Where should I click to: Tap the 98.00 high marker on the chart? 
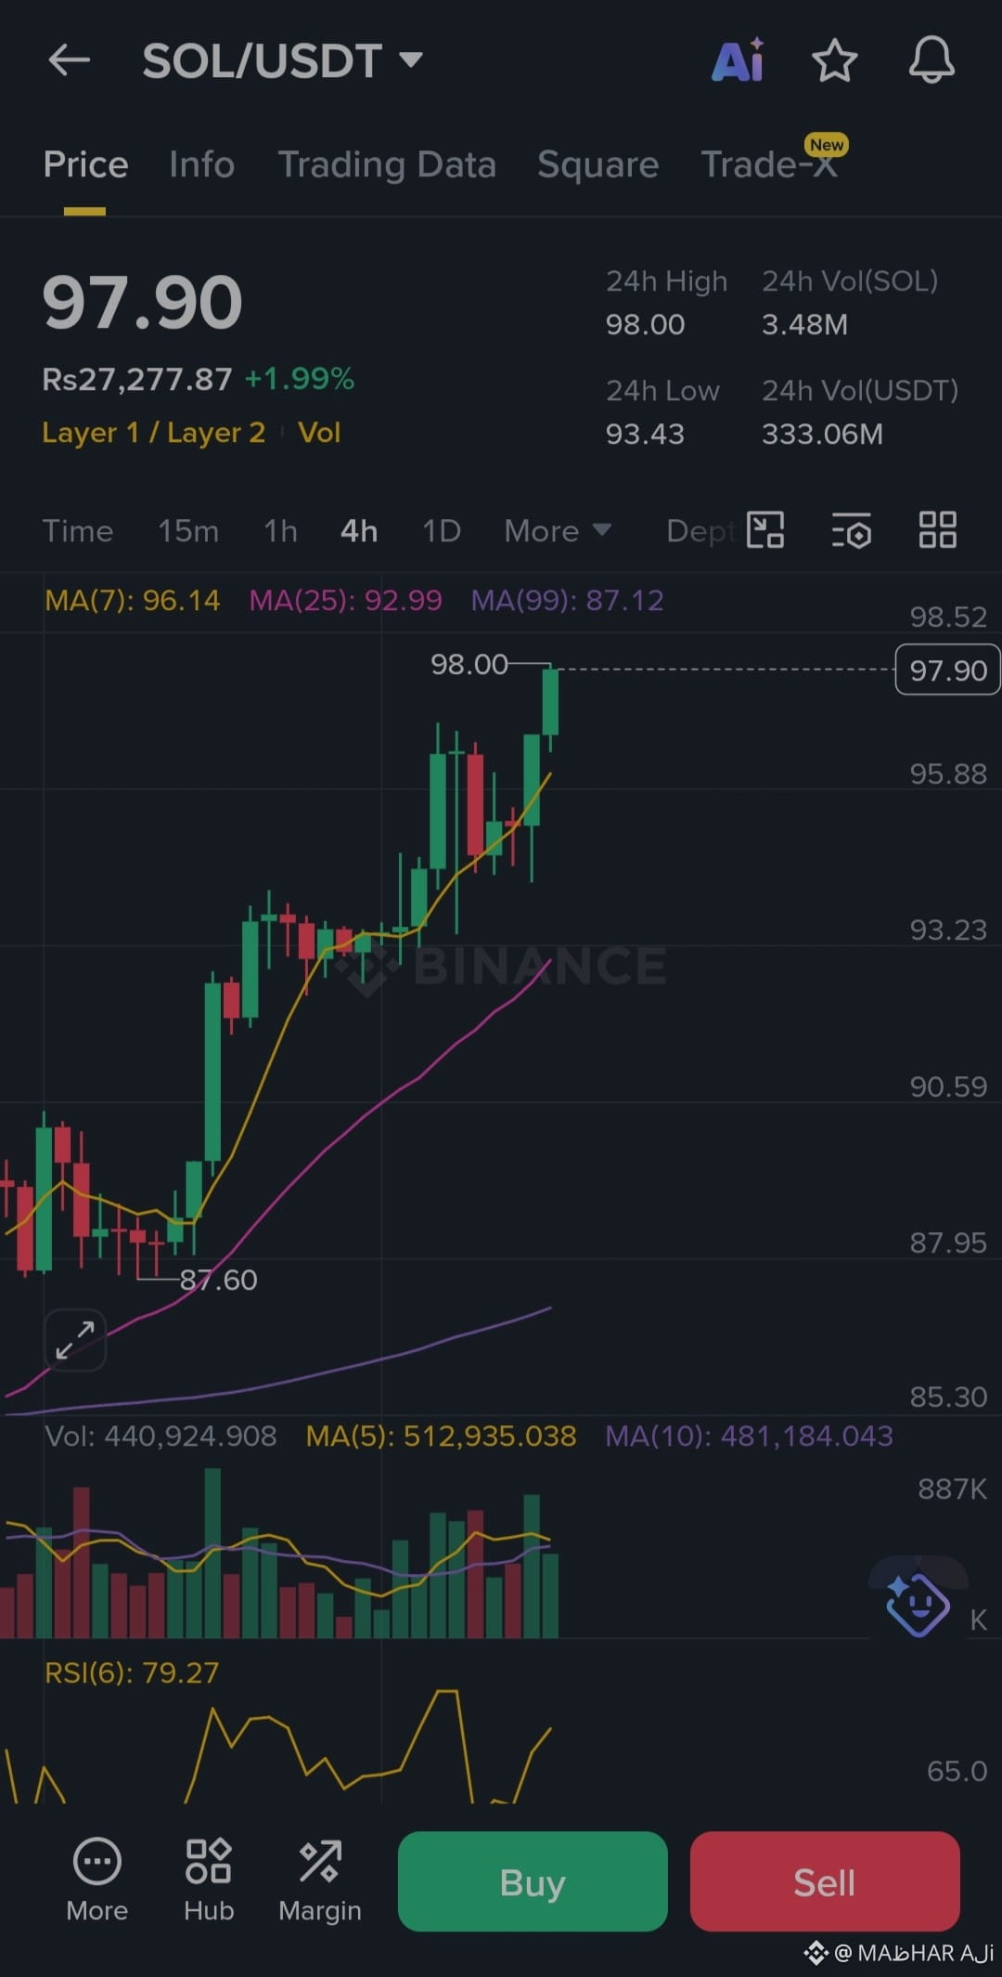point(469,664)
